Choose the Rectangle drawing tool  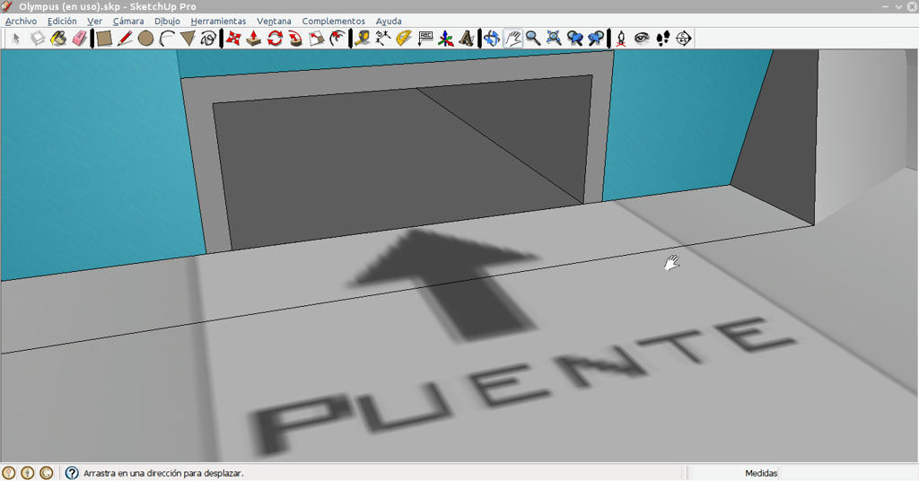(x=104, y=39)
